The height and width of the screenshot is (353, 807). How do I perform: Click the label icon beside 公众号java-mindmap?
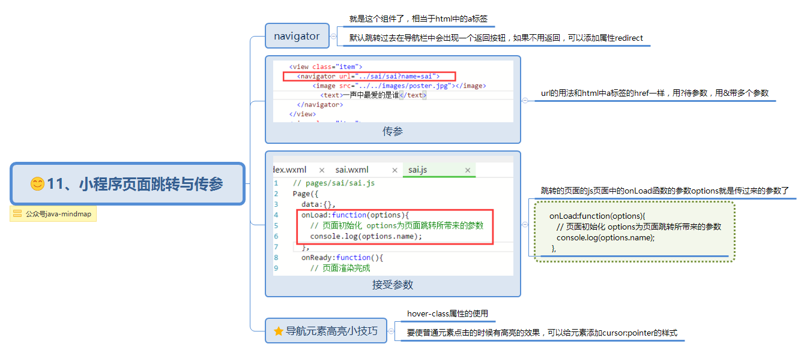click(17, 213)
